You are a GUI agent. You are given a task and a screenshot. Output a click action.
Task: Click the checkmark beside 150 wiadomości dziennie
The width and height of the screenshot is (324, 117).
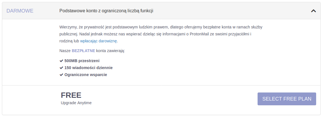tap(61, 68)
